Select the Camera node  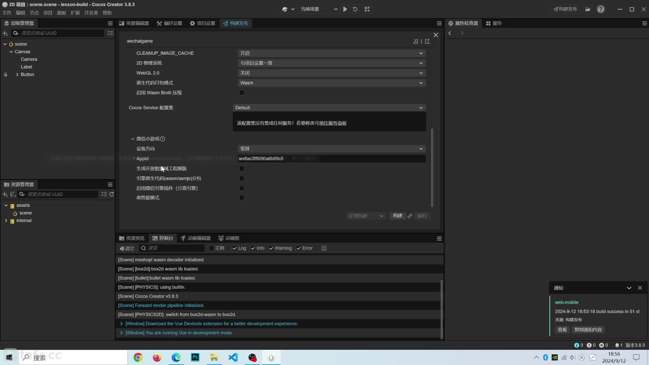29,59
